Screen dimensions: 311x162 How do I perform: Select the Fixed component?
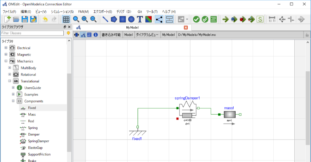click(32, 108)
